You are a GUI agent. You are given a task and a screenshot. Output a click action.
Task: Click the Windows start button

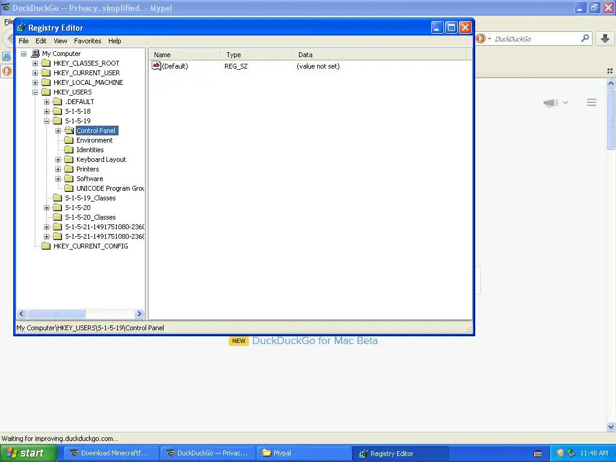(29, 453)
